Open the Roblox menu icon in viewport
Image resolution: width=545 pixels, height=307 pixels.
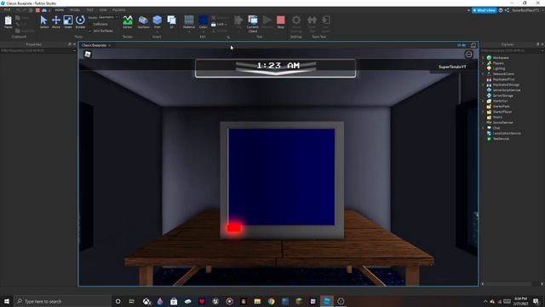pyautogui.click(x=88, y=54)
